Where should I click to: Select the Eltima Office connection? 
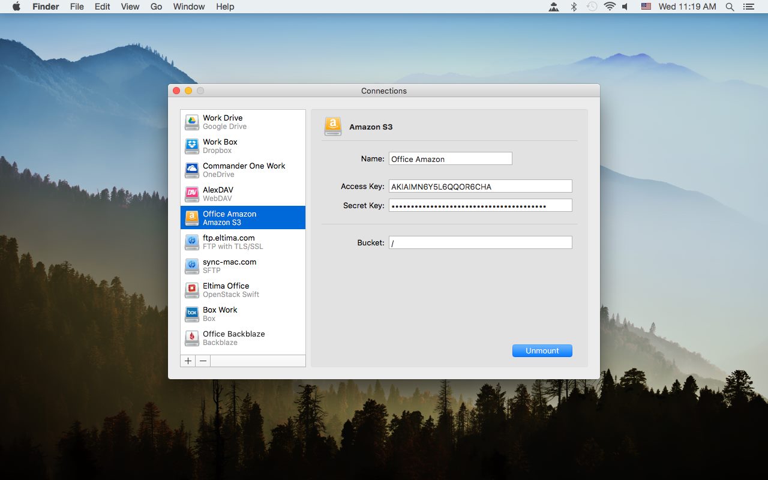243,290
